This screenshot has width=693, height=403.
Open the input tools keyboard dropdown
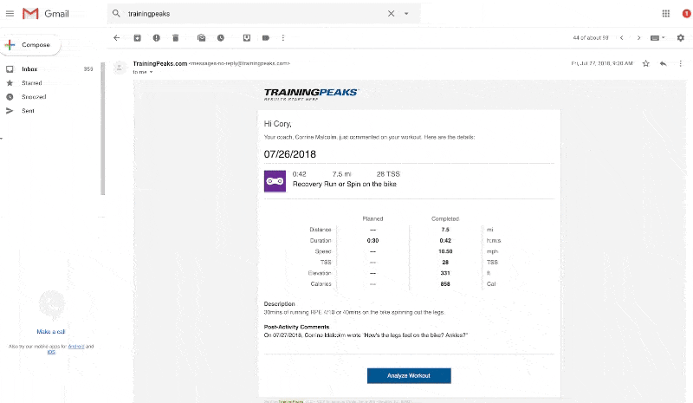(657, 38)
